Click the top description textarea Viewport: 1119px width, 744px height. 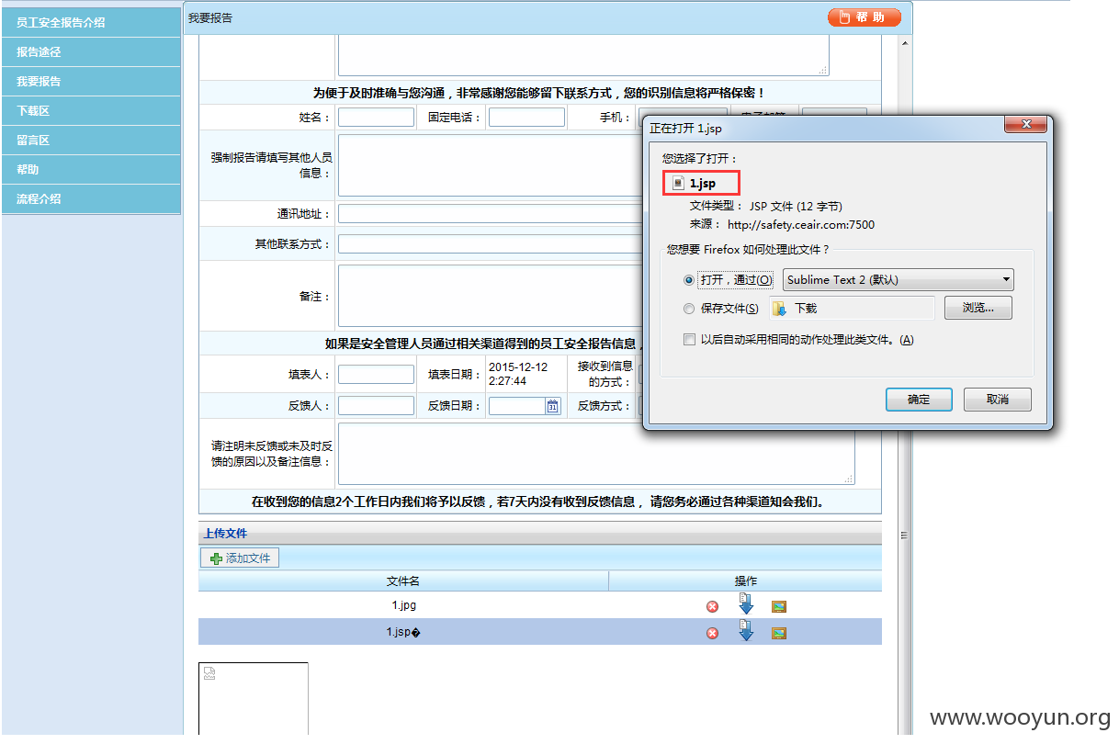click(583, 55)
